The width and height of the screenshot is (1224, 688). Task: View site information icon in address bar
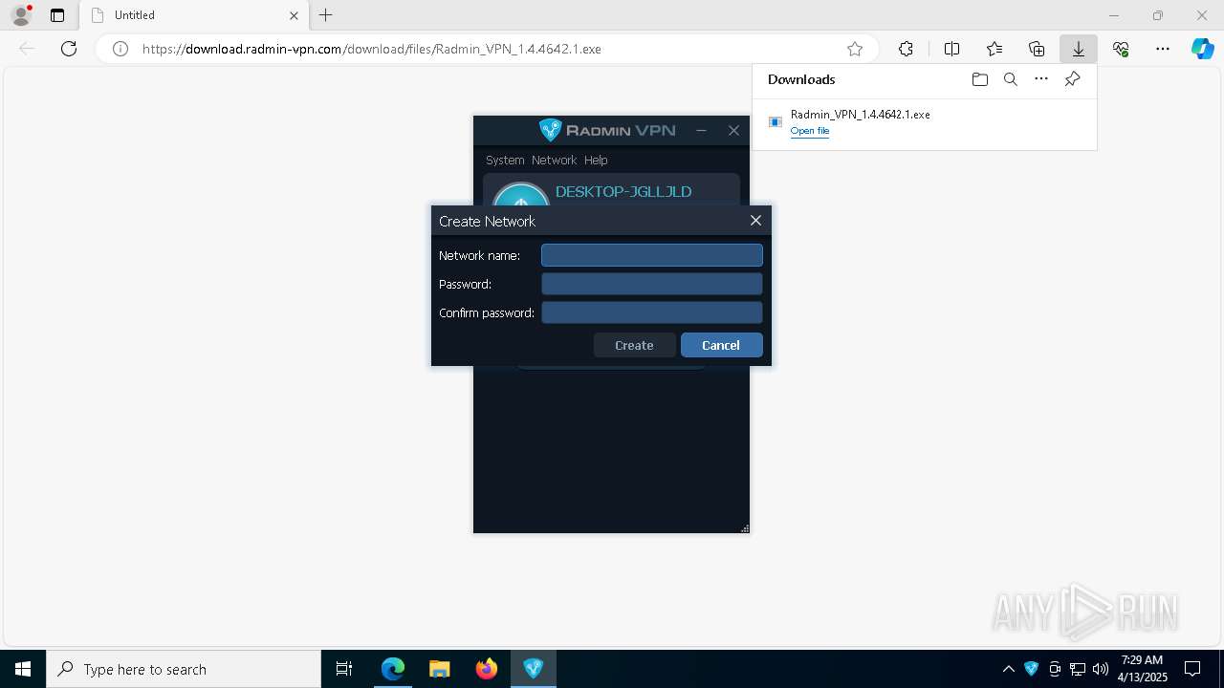(x=120, y=49)
